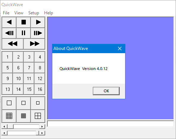Select camera channel 16
Screen dimensions: 176x139
pyautogui.click(x=40, y=89)
